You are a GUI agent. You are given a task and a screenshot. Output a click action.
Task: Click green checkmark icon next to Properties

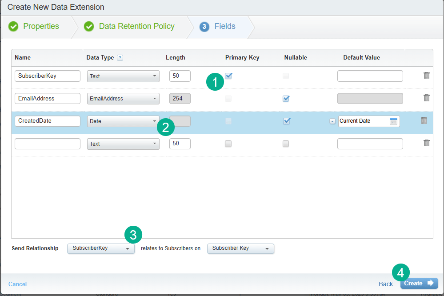click(x=14, y=27)
